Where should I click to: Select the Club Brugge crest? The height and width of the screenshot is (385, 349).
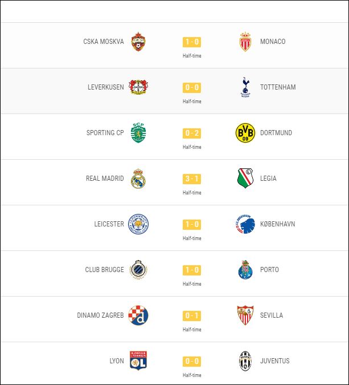[x=139, y=270]
